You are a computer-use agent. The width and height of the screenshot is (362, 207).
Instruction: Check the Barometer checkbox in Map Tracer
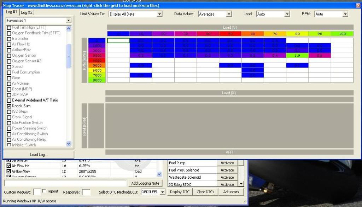9,39
